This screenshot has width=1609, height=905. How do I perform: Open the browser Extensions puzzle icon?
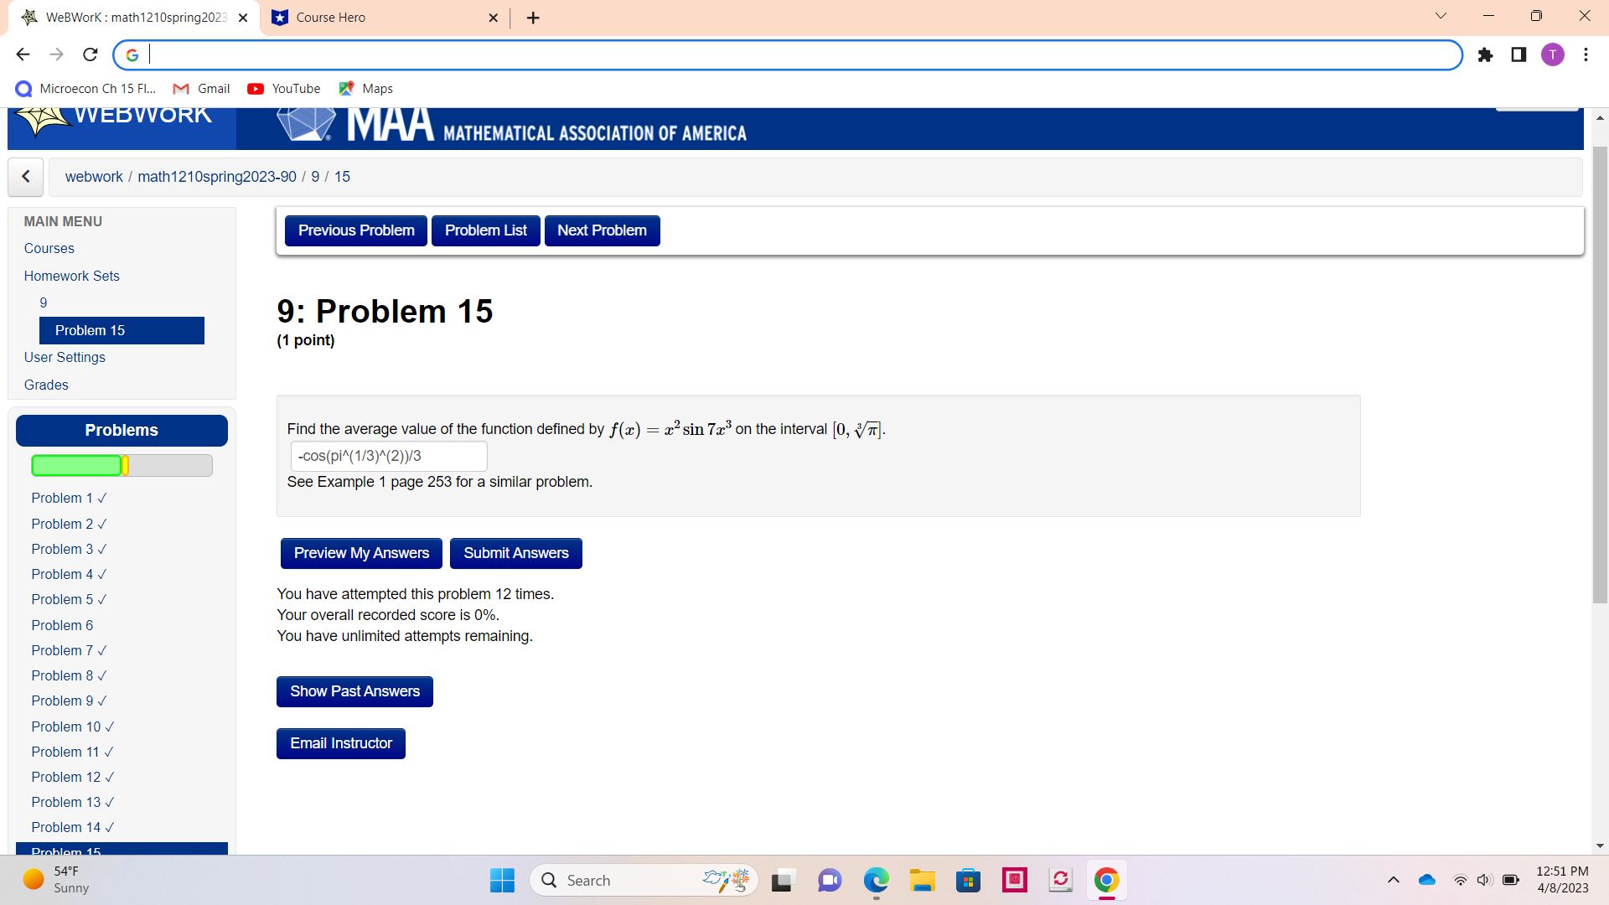click(1485, 54)
